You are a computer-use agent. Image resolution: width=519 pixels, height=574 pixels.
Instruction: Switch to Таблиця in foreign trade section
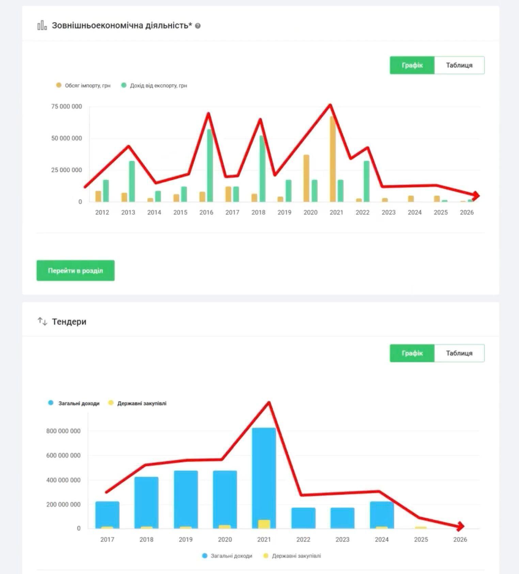coord(459,65)
